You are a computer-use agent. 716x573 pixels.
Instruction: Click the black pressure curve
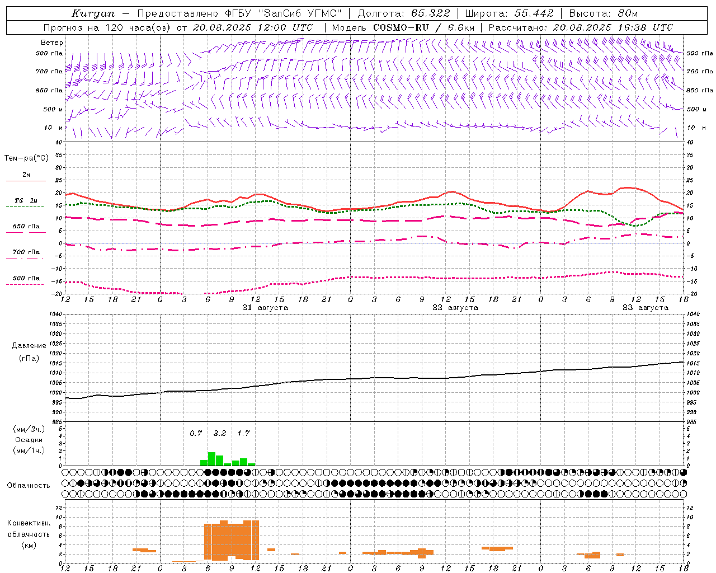pos(375,379)
